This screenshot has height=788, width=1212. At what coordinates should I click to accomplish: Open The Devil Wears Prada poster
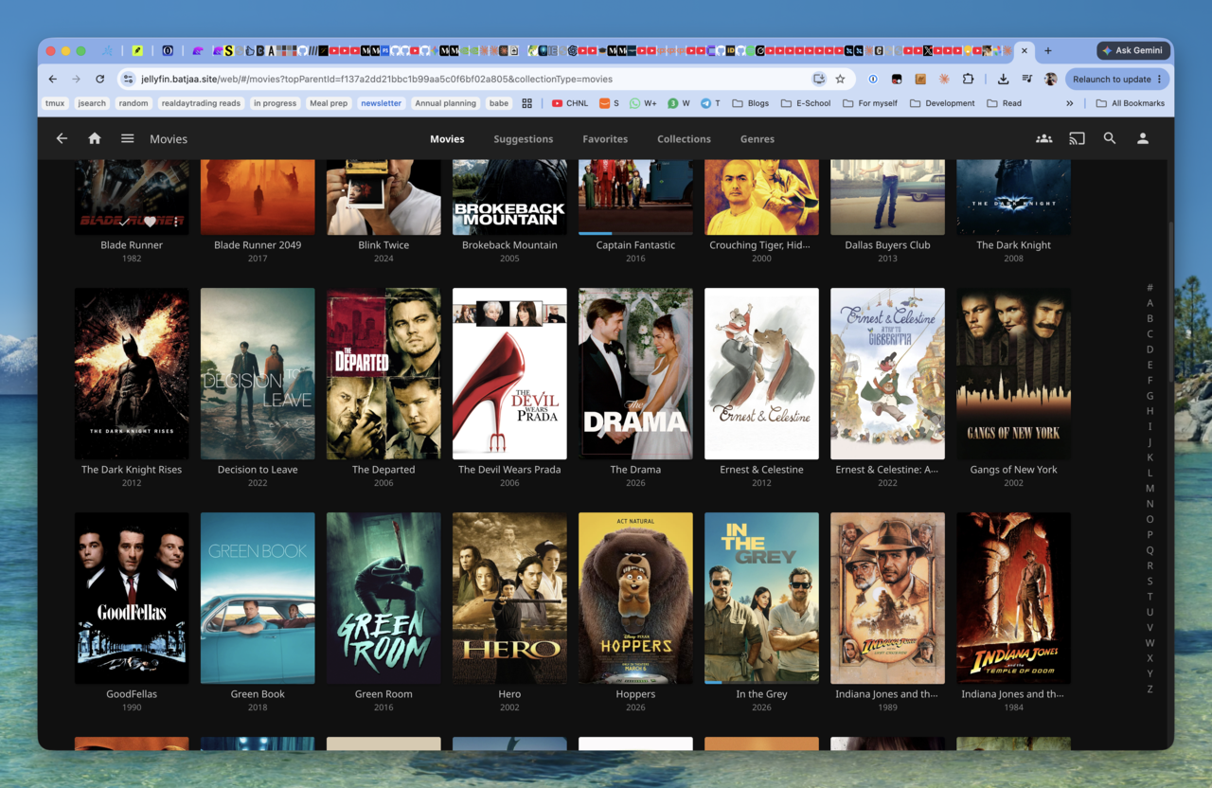point(509,374)
